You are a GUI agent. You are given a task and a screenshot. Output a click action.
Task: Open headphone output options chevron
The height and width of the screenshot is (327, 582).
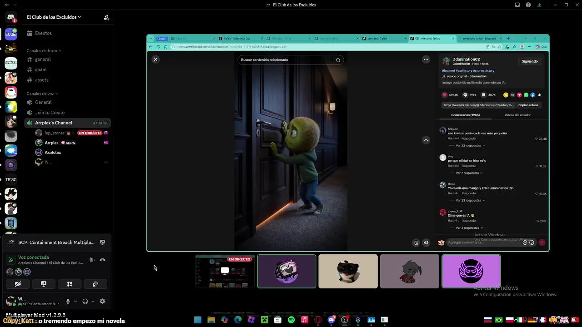pos(93,301)
